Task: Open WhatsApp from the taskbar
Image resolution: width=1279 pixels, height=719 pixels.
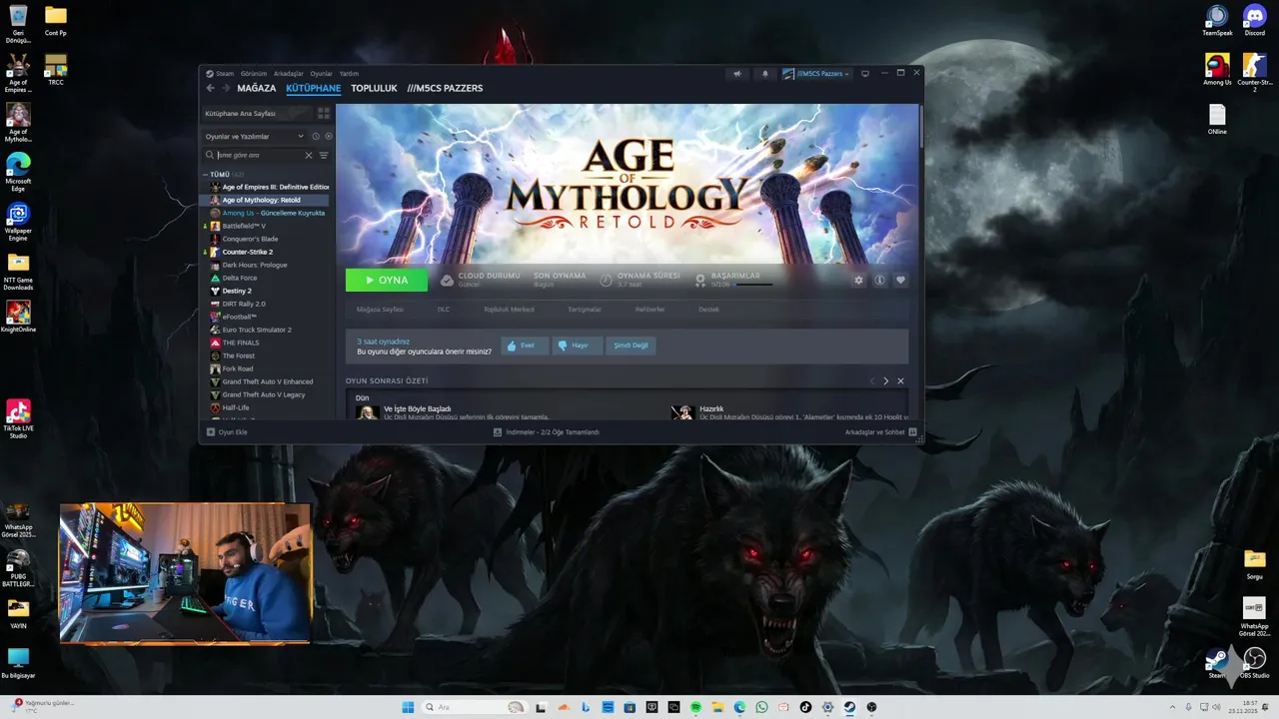Action: point(761,707)
